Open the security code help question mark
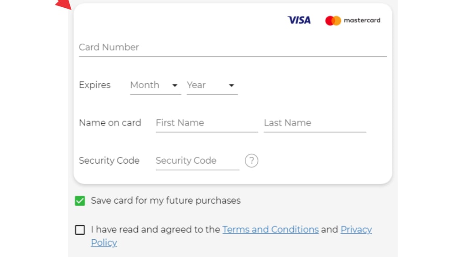 tap(251, 161)
